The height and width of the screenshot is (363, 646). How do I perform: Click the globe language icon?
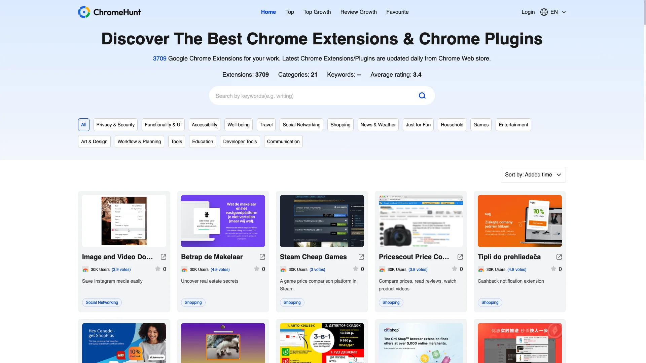click(x=544, y=12)
